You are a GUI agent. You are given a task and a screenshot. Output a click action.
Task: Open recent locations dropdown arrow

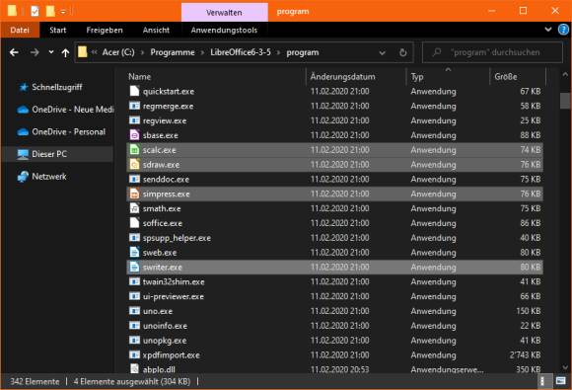(51, 52)
